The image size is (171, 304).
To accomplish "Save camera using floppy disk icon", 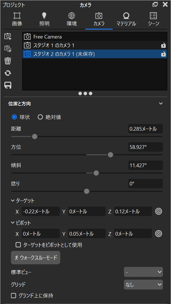I will click(x=8, y=85).
